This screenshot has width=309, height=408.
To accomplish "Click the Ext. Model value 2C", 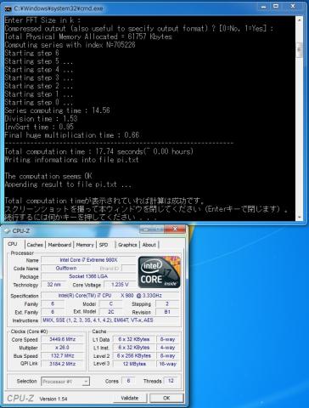I will click(110, 312).
